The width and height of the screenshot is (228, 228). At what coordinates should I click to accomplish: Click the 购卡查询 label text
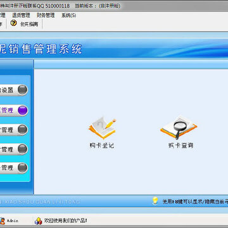click(181, 145)
